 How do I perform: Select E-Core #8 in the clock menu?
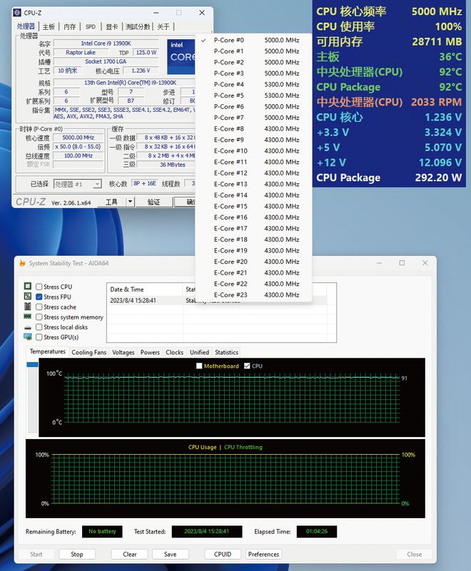pyautogui.click(x=253, y=129)
